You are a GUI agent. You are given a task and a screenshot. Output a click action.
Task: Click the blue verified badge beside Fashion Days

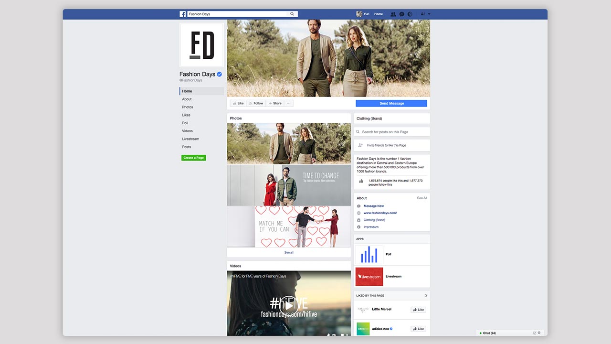pyautogui.click(x=220, y=74)
